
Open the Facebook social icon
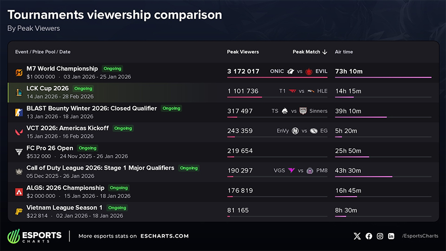[369, 236]
